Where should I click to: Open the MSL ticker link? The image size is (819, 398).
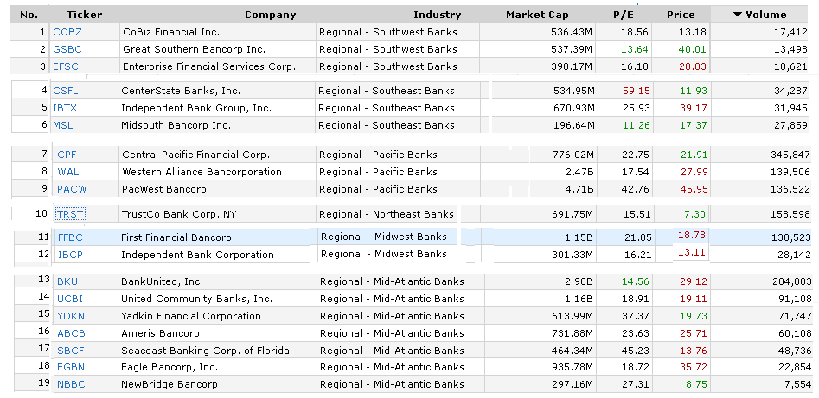coord(62,125)
